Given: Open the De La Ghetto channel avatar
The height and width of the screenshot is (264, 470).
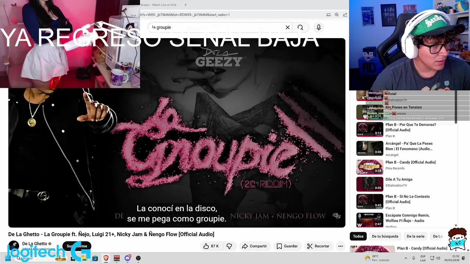Looking at the screenshot, I should [14, 246].
